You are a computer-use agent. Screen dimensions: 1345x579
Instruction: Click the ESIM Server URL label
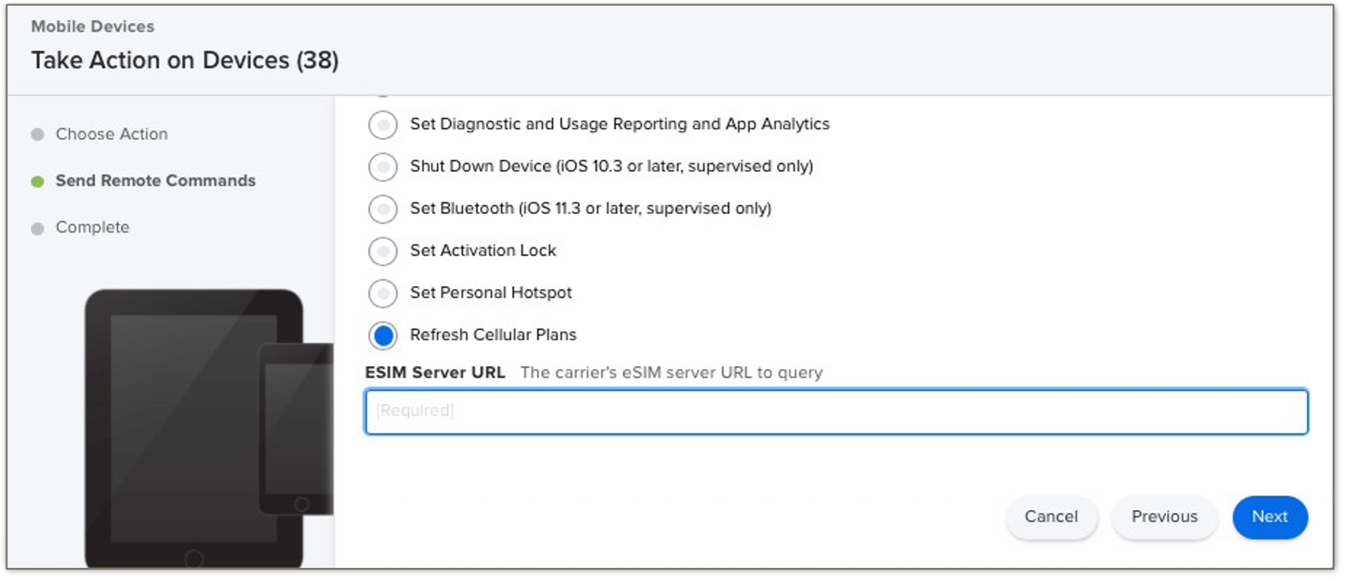click(x=435, y=372)
